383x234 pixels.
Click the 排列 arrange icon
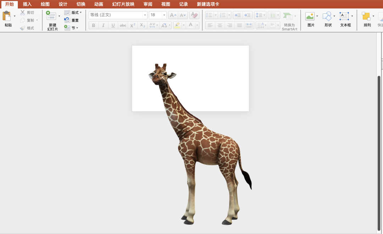point(366,16)
